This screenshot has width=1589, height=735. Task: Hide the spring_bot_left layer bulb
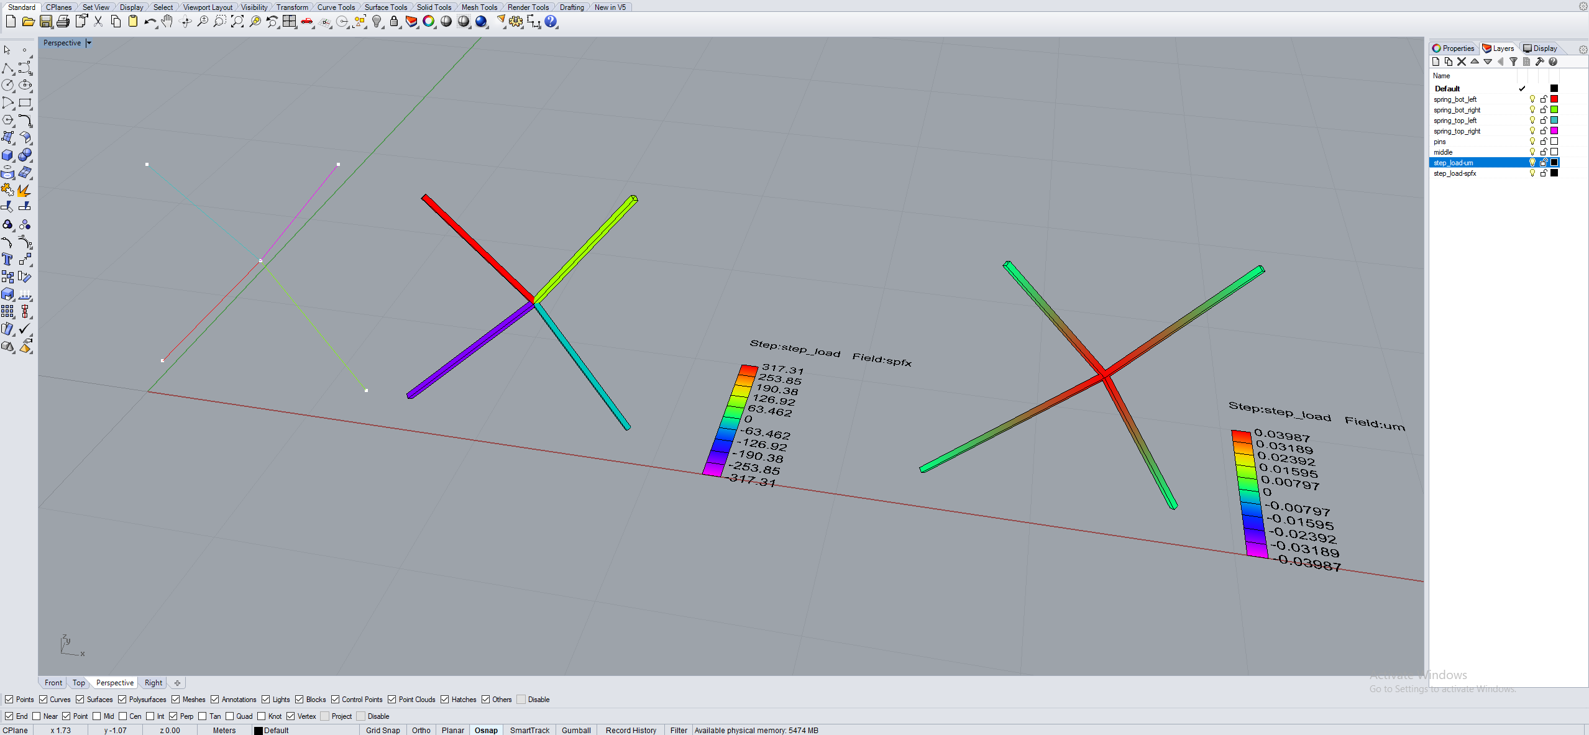tap(1532, 99)
